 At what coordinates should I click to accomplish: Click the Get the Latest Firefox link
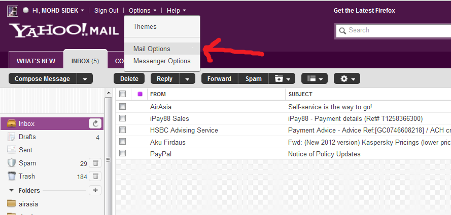click(x=364, y=11)
